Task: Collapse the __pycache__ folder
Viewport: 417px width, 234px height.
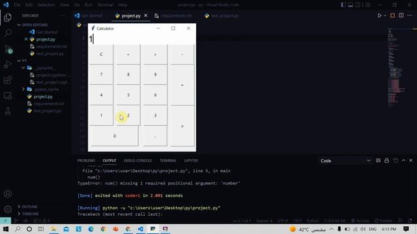Action: tap(23, 68)
